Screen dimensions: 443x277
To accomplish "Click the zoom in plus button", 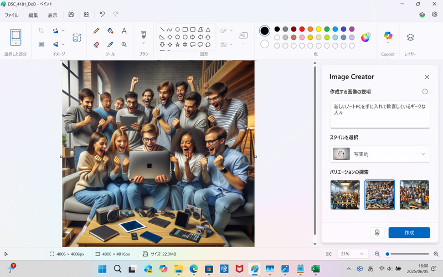I will point(436,254).
